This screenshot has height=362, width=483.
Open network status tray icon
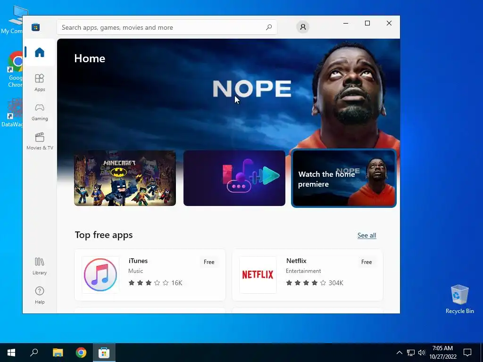[411, 353]
